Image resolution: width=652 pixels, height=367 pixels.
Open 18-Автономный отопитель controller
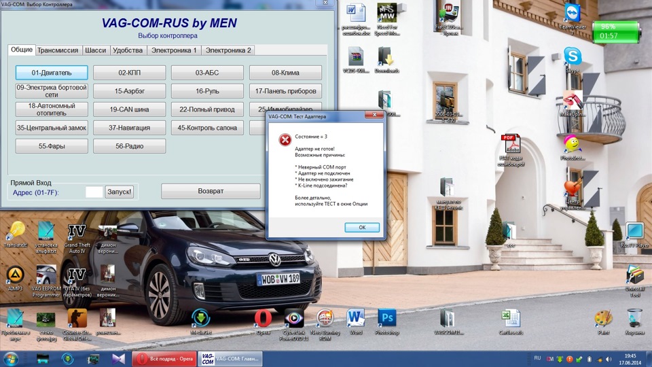click(52, 109)
